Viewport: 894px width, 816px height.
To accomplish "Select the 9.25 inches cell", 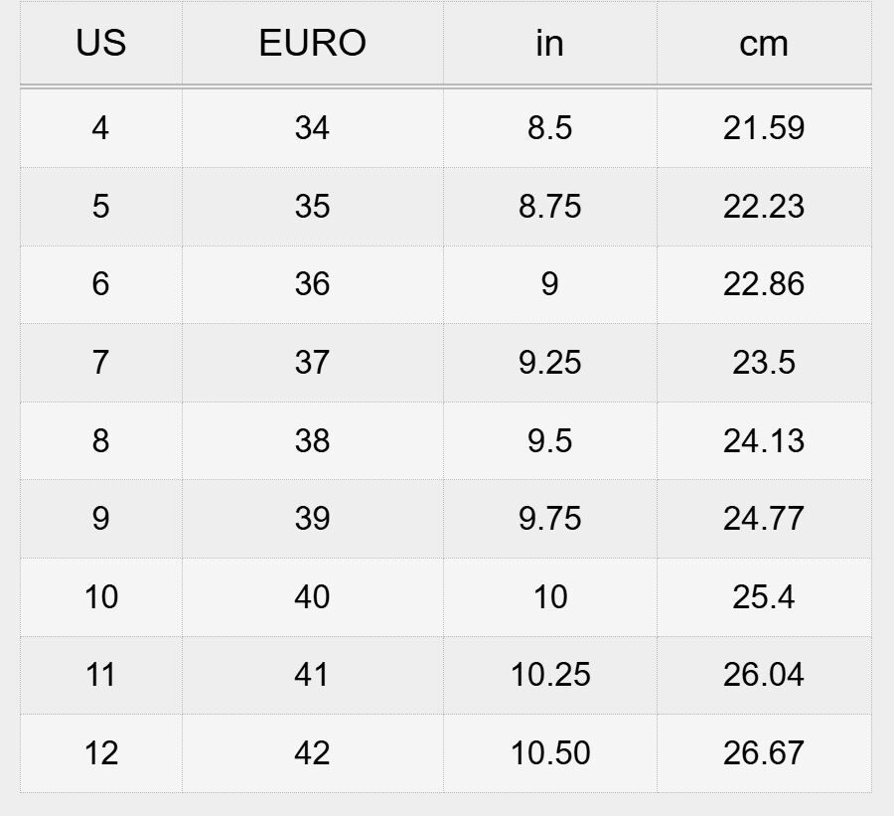I will pos(549,363).
